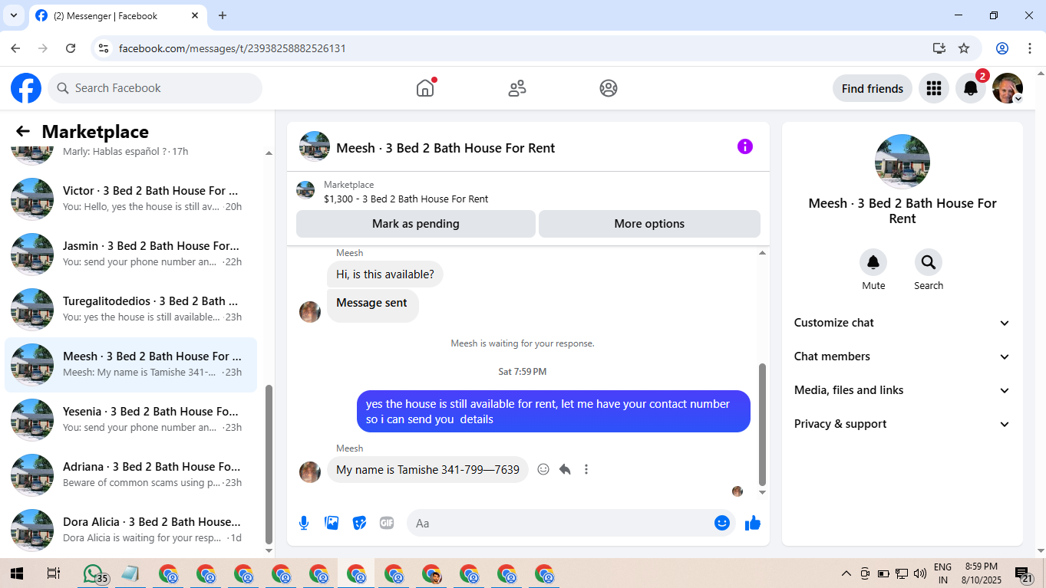Viewport: 1046px width, 588px height.
Task: Open Dora Alicia conversation
Action: point(131,530)
